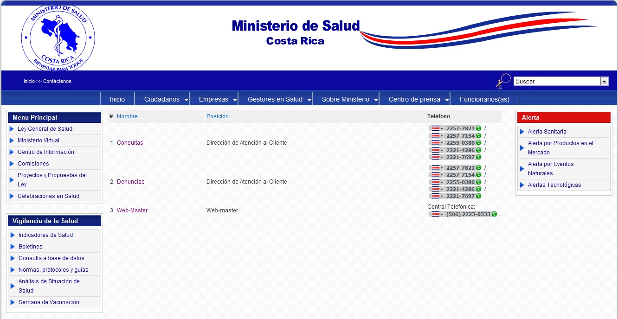Click the Central Telefónica label text
This screenshot has width=618, height=319.
(451, 207)
